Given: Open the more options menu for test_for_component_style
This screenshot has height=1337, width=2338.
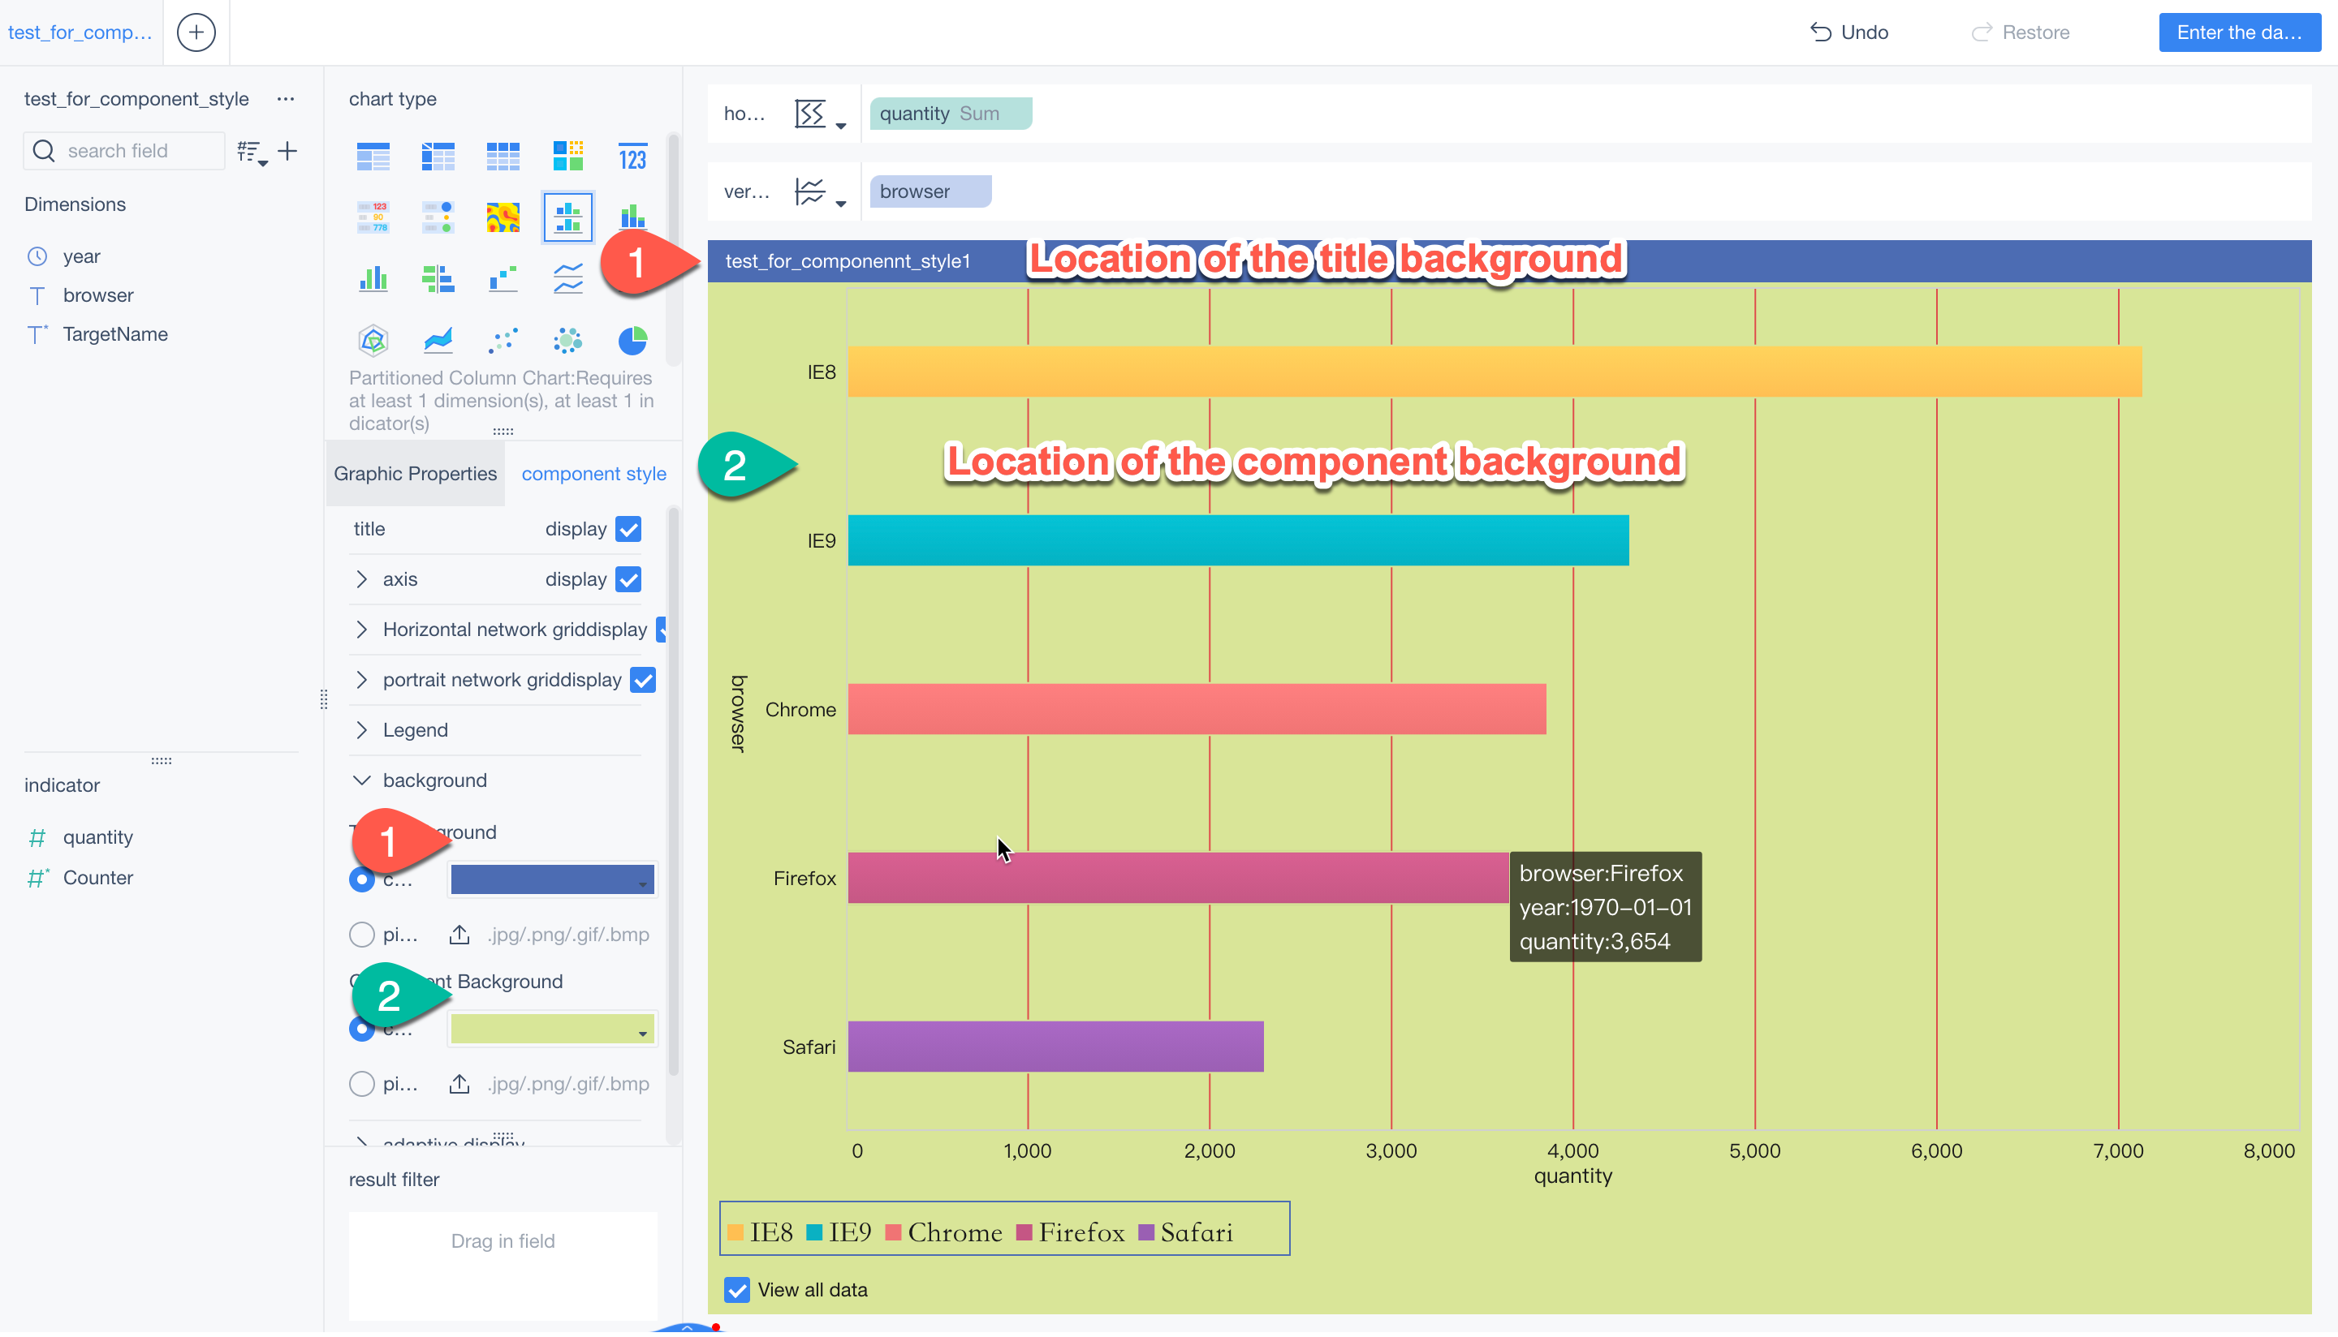Looking at the screenshot, I should pyautogui.click(x=286, y=99).
